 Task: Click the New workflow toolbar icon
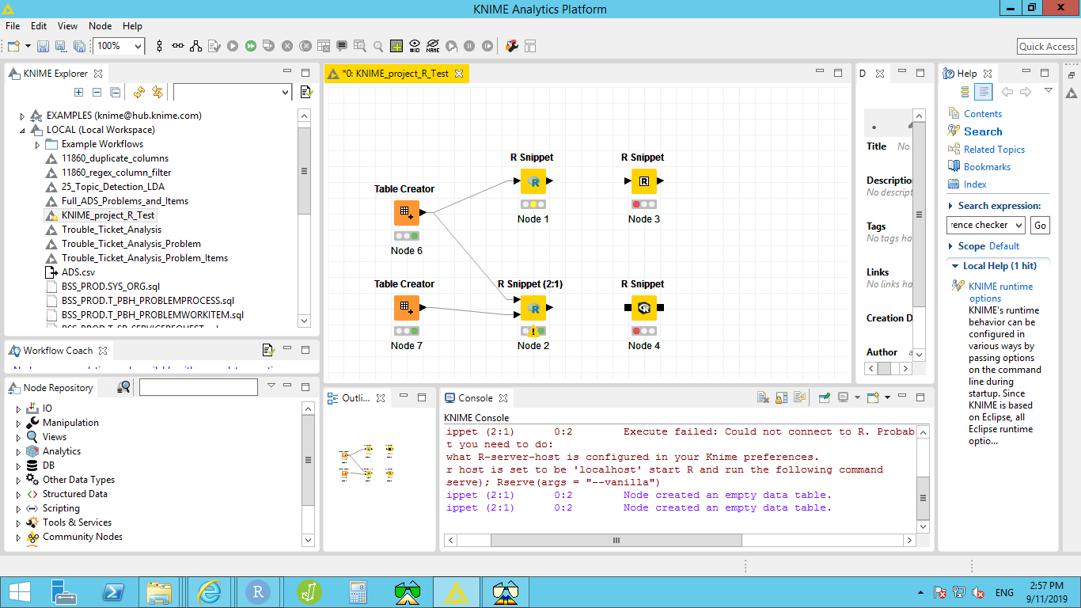coord(13,46)
